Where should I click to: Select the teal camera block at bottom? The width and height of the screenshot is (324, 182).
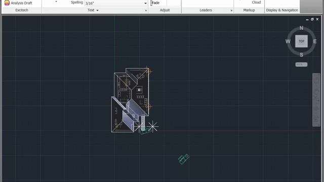tap(184, 159)
